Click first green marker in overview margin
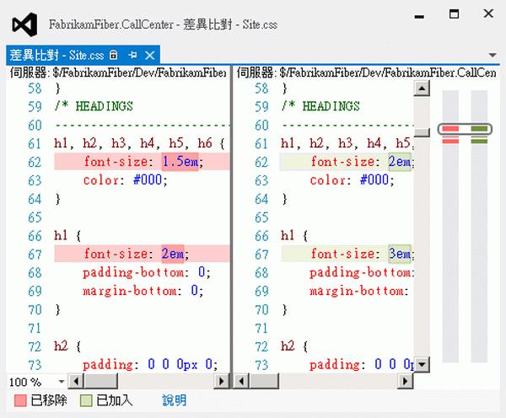This screenshot has height=418, width=506. pyautogui.click(x=479, y=129)
